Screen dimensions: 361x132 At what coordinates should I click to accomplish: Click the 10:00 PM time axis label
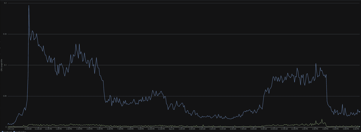click(x=151, y=129)
